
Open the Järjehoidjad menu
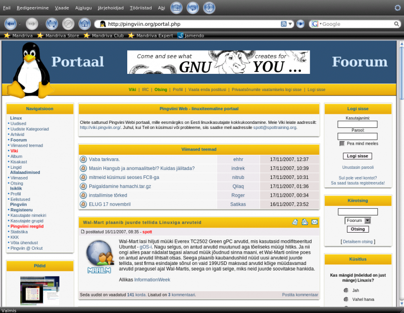pyautogui.click(x=111, y=8)
